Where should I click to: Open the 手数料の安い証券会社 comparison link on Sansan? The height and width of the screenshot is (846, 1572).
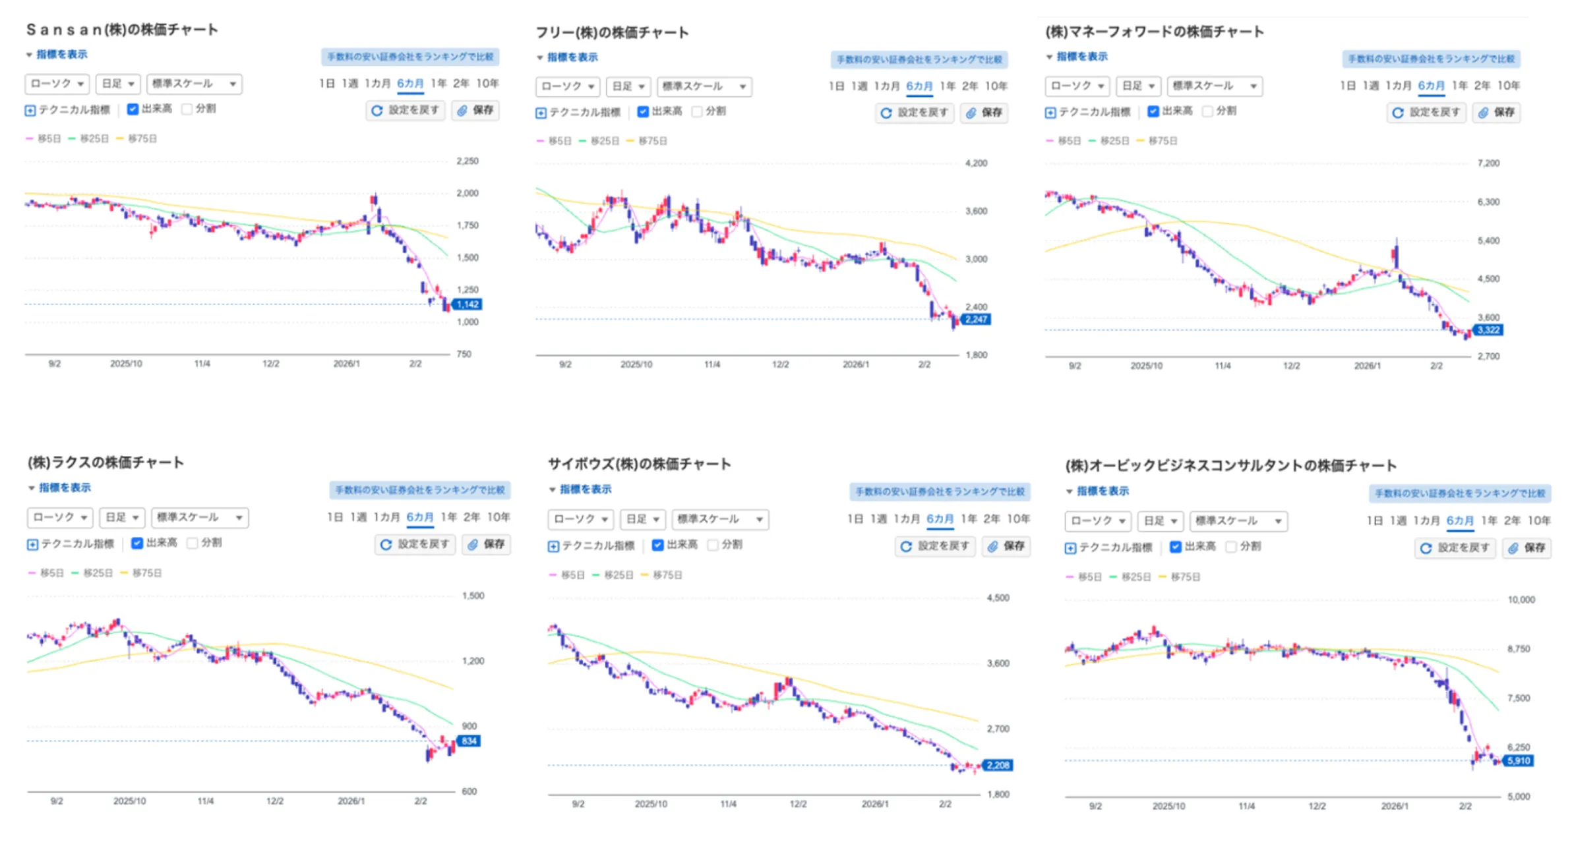click(410, 57)
